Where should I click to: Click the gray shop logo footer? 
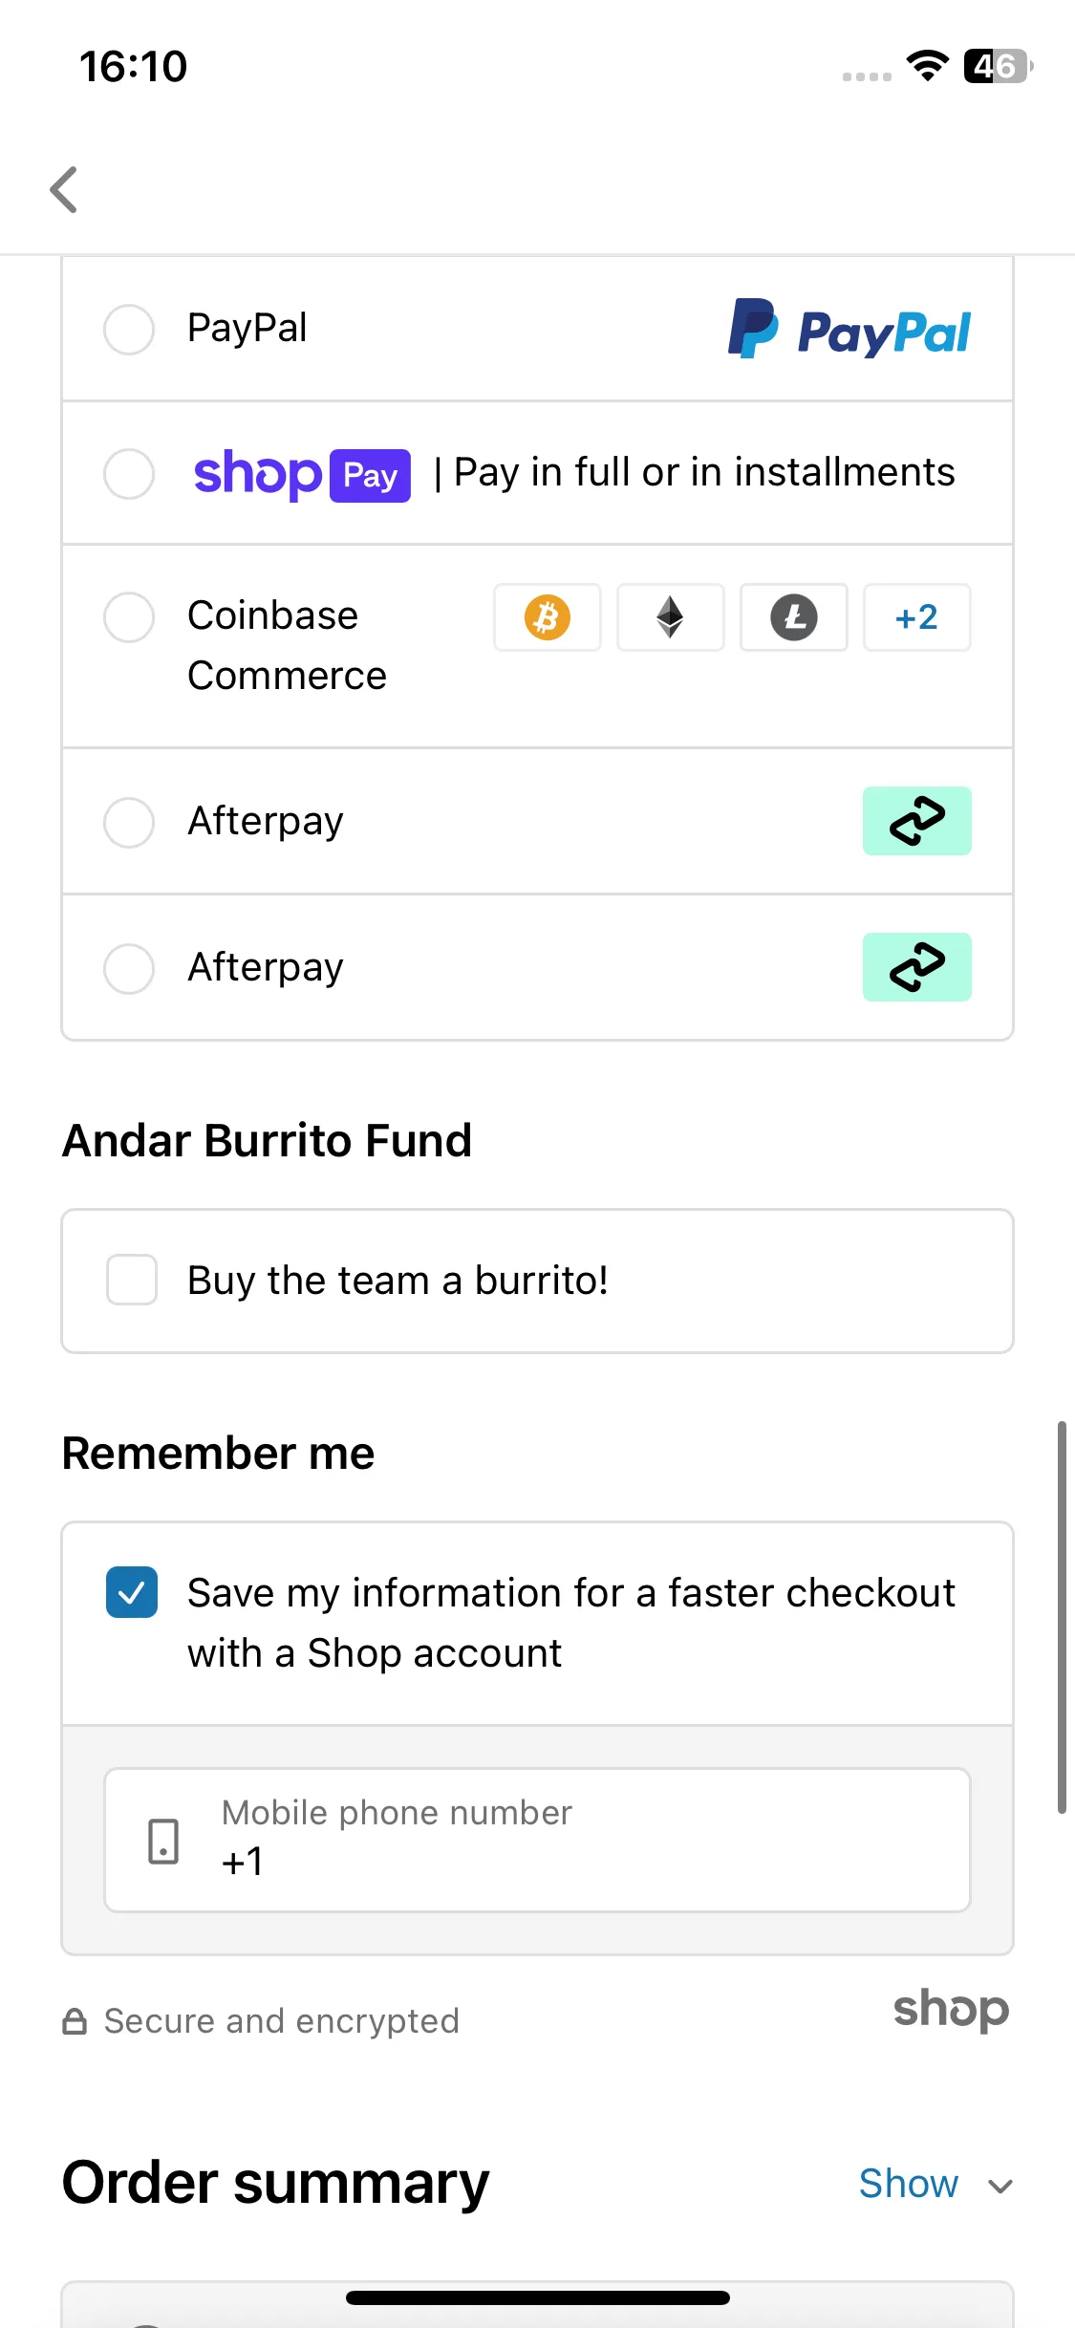point(951,2010)
